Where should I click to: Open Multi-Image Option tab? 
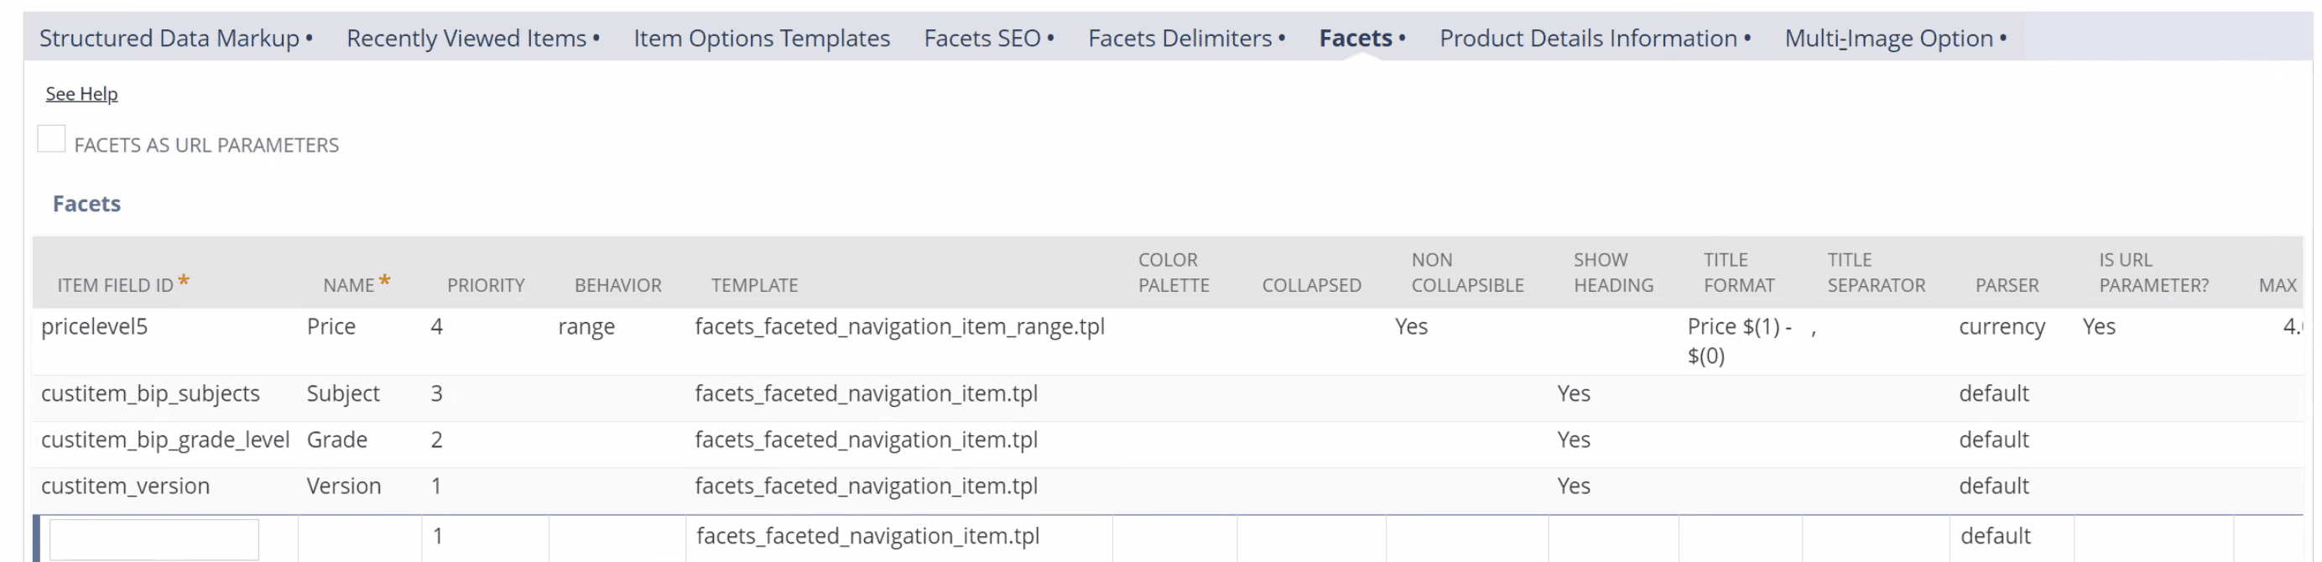coord(1896,38)
